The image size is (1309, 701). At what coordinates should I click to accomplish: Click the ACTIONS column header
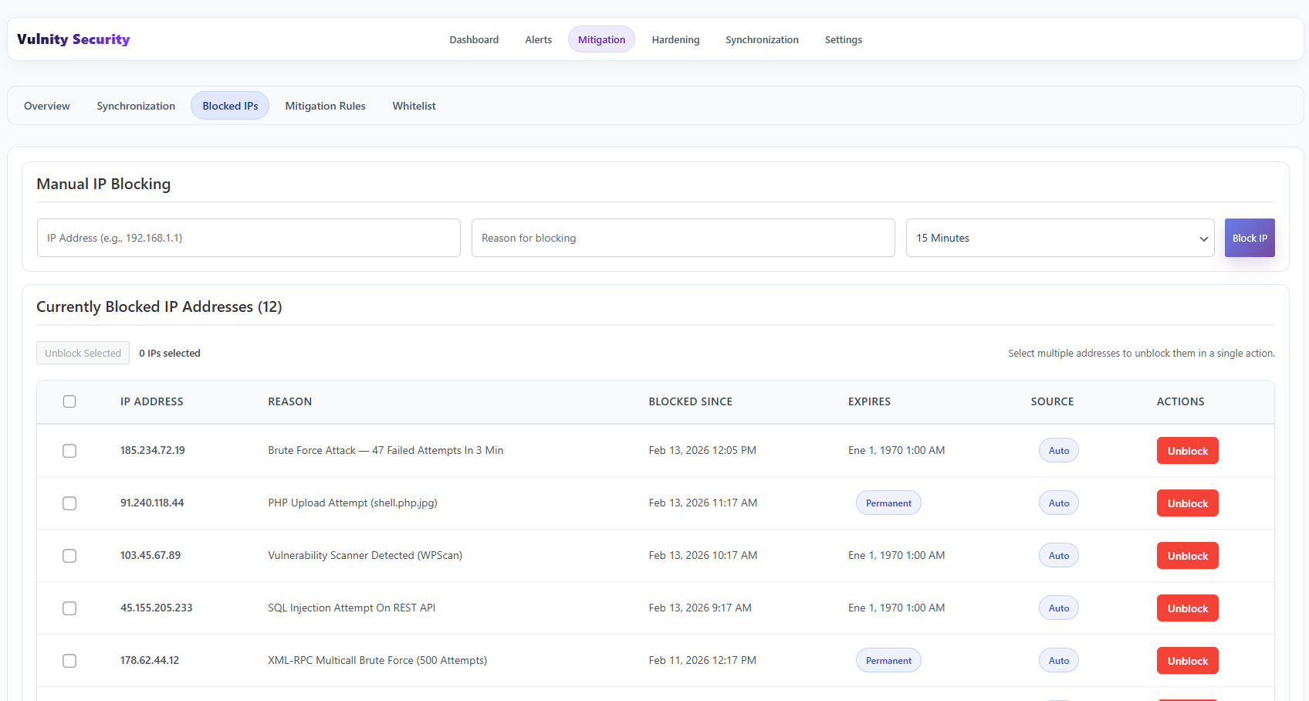pyautogui.click(x=1180, y=401)
